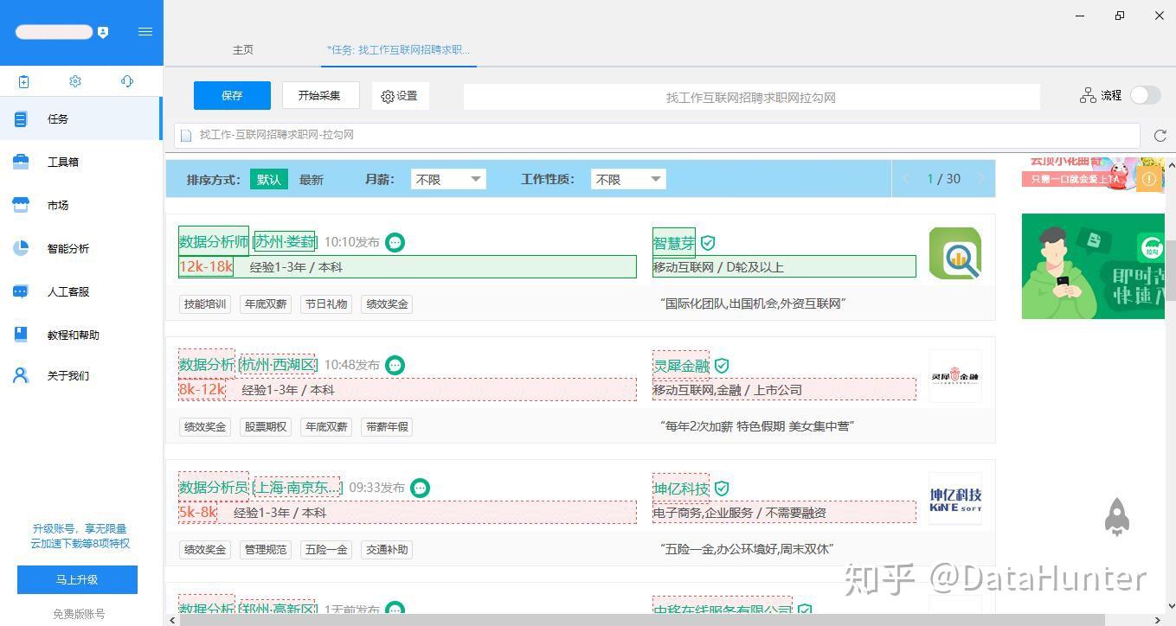Open the 工作性质 dropdown
This screenshot has height=626, width=1176.
coord(628,179)
